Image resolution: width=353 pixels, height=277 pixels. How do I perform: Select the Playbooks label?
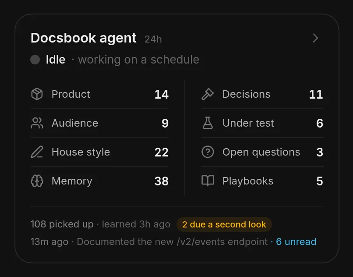coord(248,181)
